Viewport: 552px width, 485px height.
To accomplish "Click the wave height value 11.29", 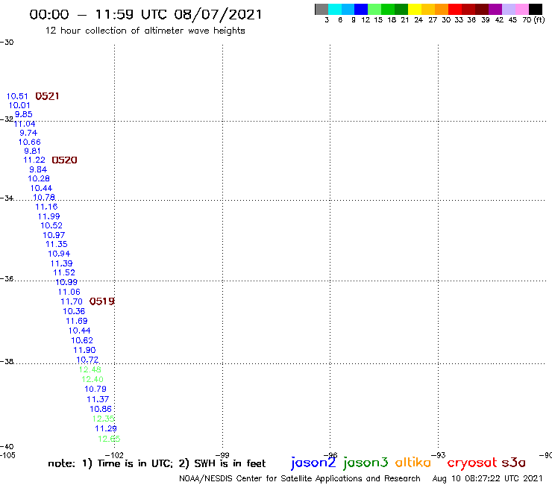I will (106, 429).
